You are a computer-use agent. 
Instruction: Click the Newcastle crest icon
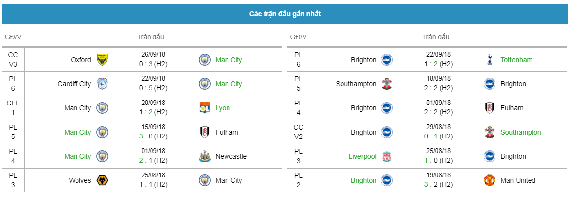pyautogui.click(x=205, y=157)
